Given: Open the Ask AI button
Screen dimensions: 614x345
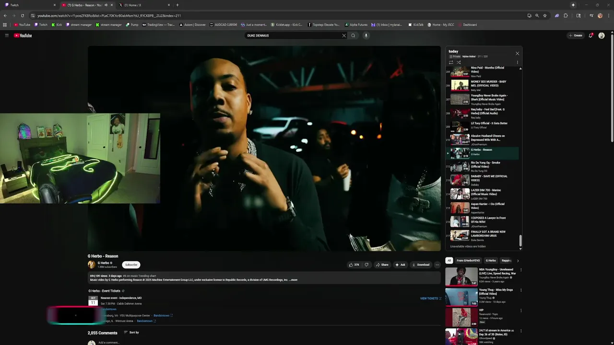Looking at the screenshot, I should 400,264.
